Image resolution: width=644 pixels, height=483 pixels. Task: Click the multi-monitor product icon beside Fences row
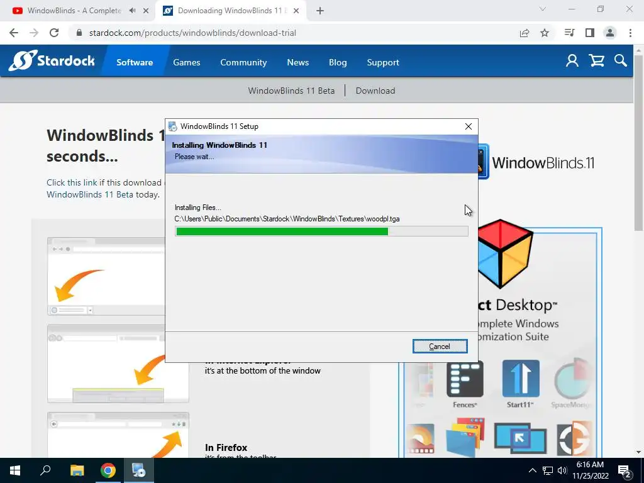tap(520, 438)
